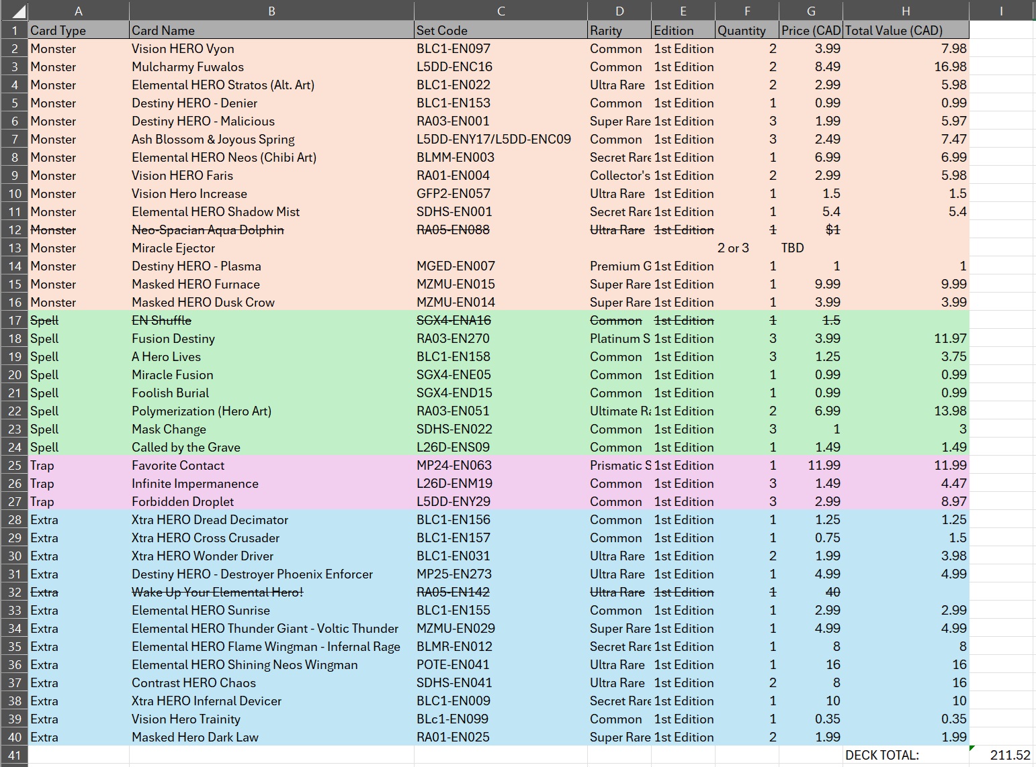Click "Prismatic S" rarity for Favorite Contact
Image resolution: width=1036 pixels, height=767 pixels.
pyautogui.click(x=619, y=465)
